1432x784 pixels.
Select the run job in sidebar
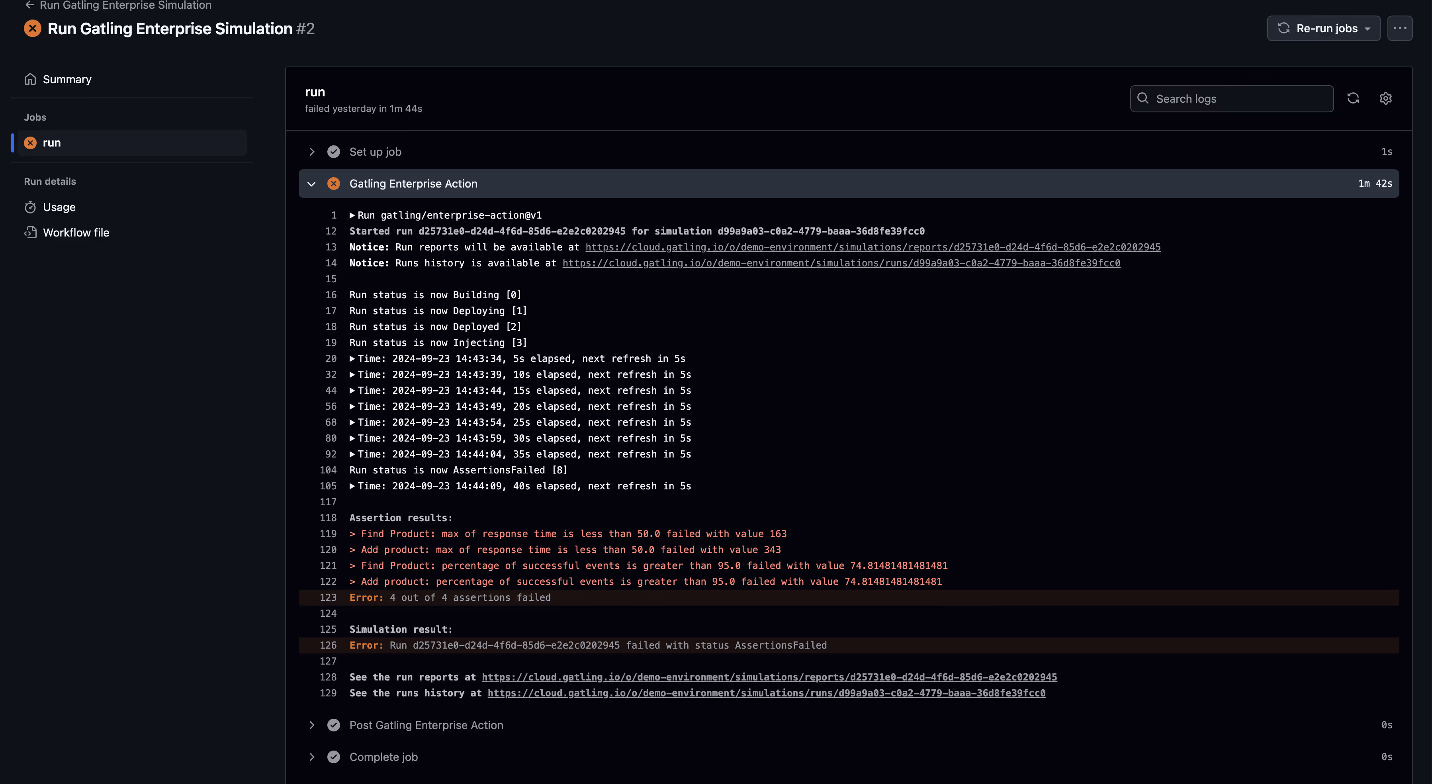tap(132, 143)
